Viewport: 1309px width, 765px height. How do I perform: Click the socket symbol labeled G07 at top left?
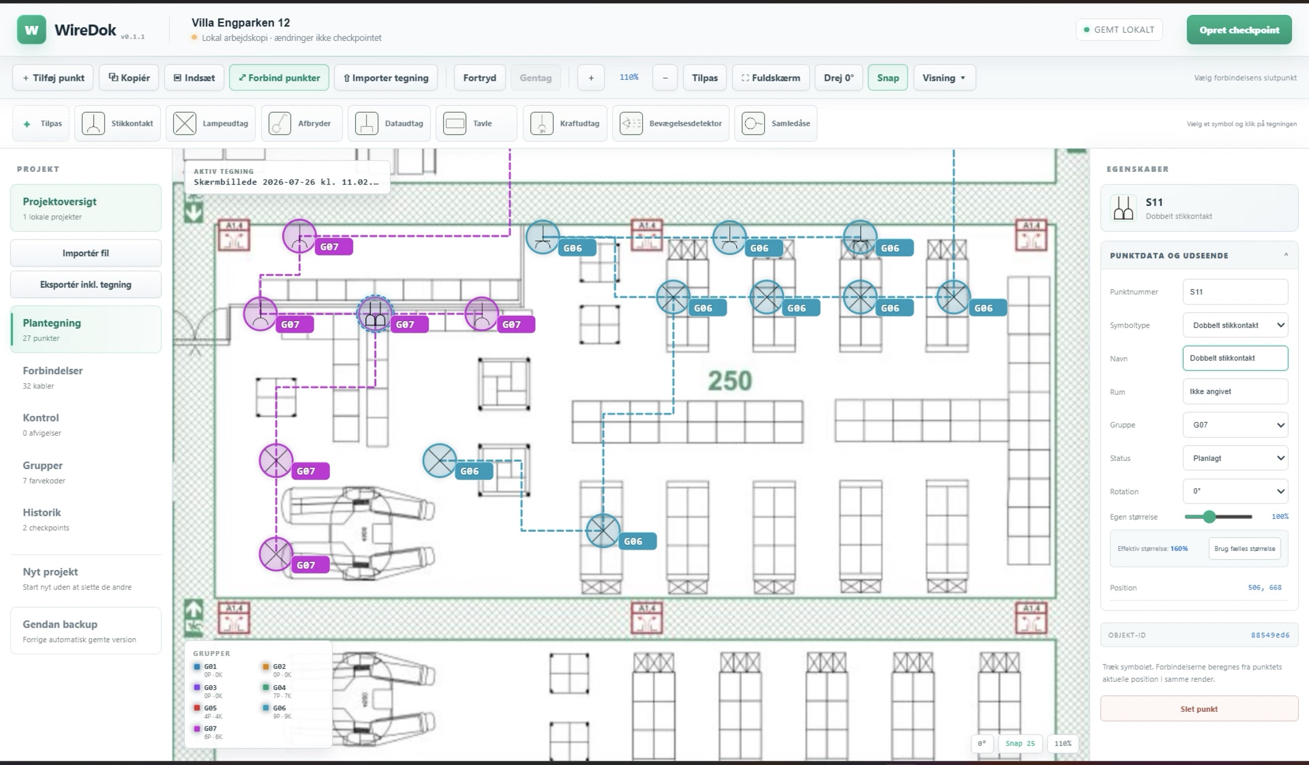click(x=299, y=236)
